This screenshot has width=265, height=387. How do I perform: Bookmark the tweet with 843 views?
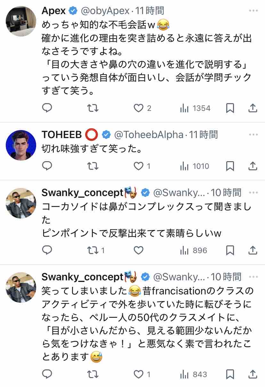pos(230,374)
